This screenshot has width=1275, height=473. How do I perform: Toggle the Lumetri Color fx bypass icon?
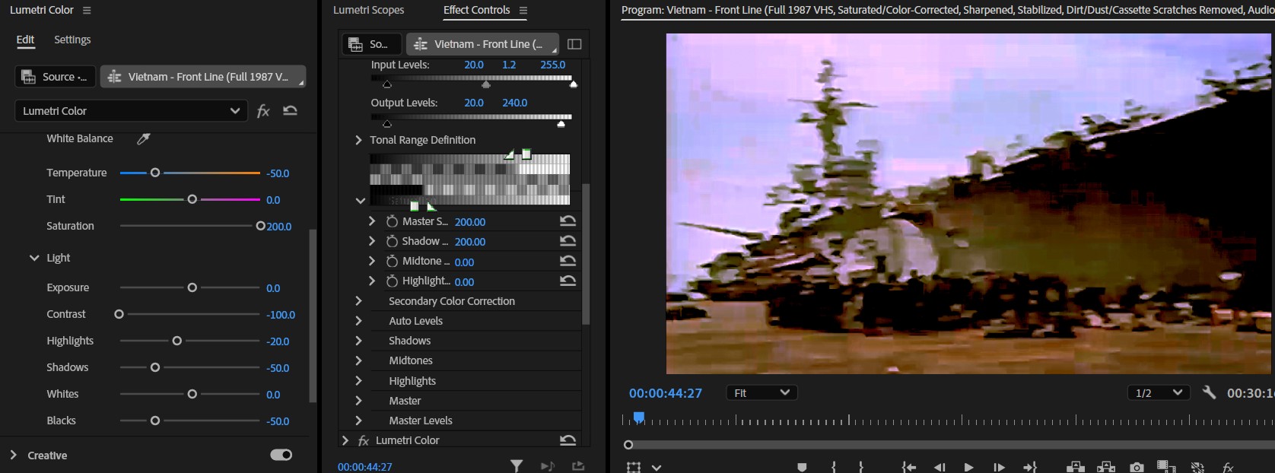[263, 111]
